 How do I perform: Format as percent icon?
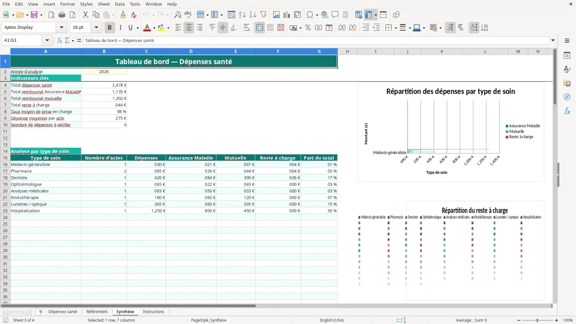pos(308,28)
